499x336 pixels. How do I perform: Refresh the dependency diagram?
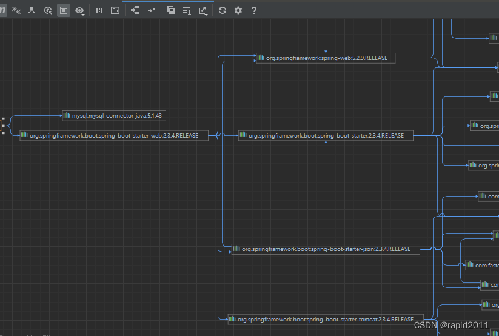click(223, 10)
